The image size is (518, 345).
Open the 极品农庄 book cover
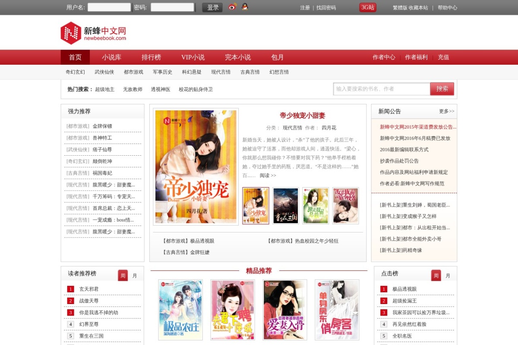(x=180, y=310)
